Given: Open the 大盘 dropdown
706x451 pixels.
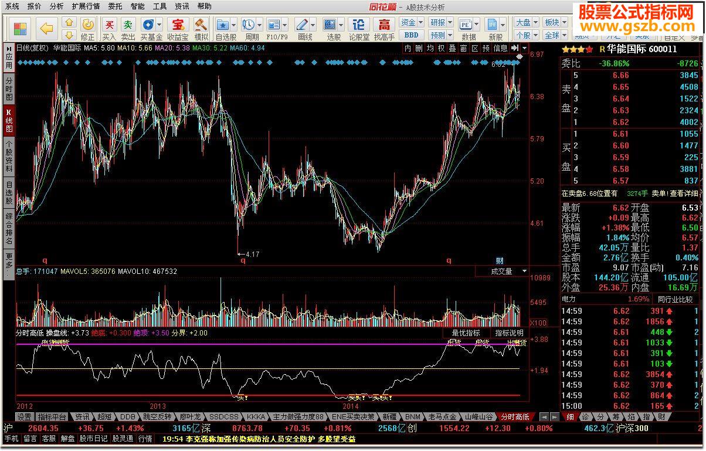Looking at the screenshot, I should pos(527,23).
